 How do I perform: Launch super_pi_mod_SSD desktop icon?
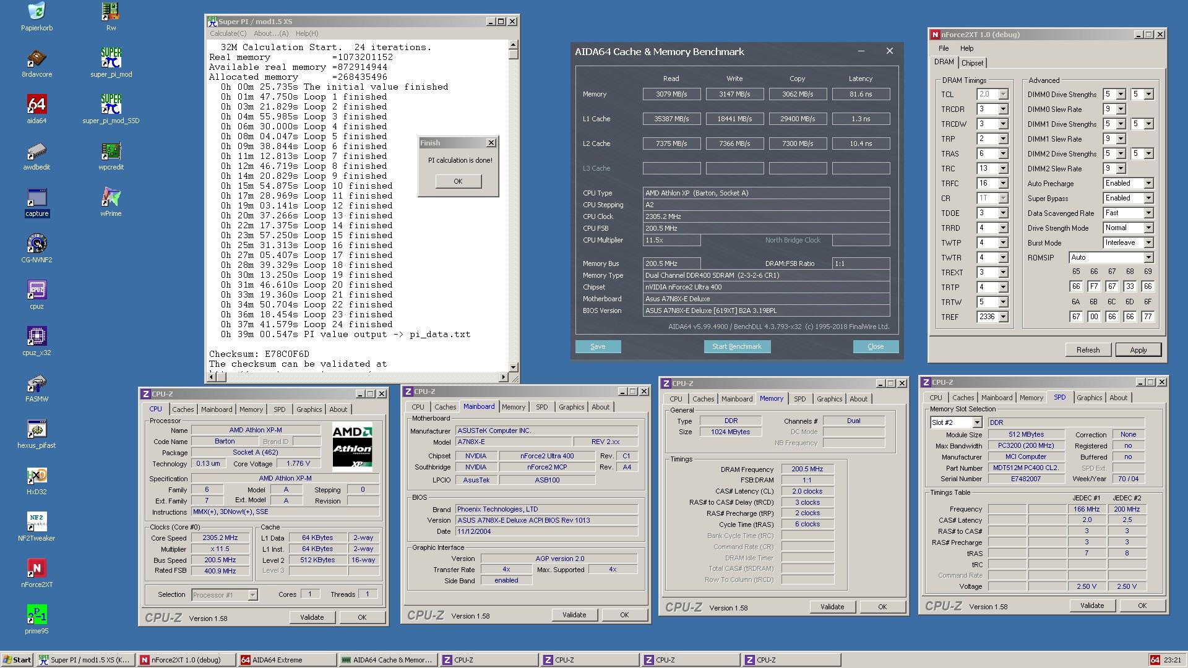point(111,109)
